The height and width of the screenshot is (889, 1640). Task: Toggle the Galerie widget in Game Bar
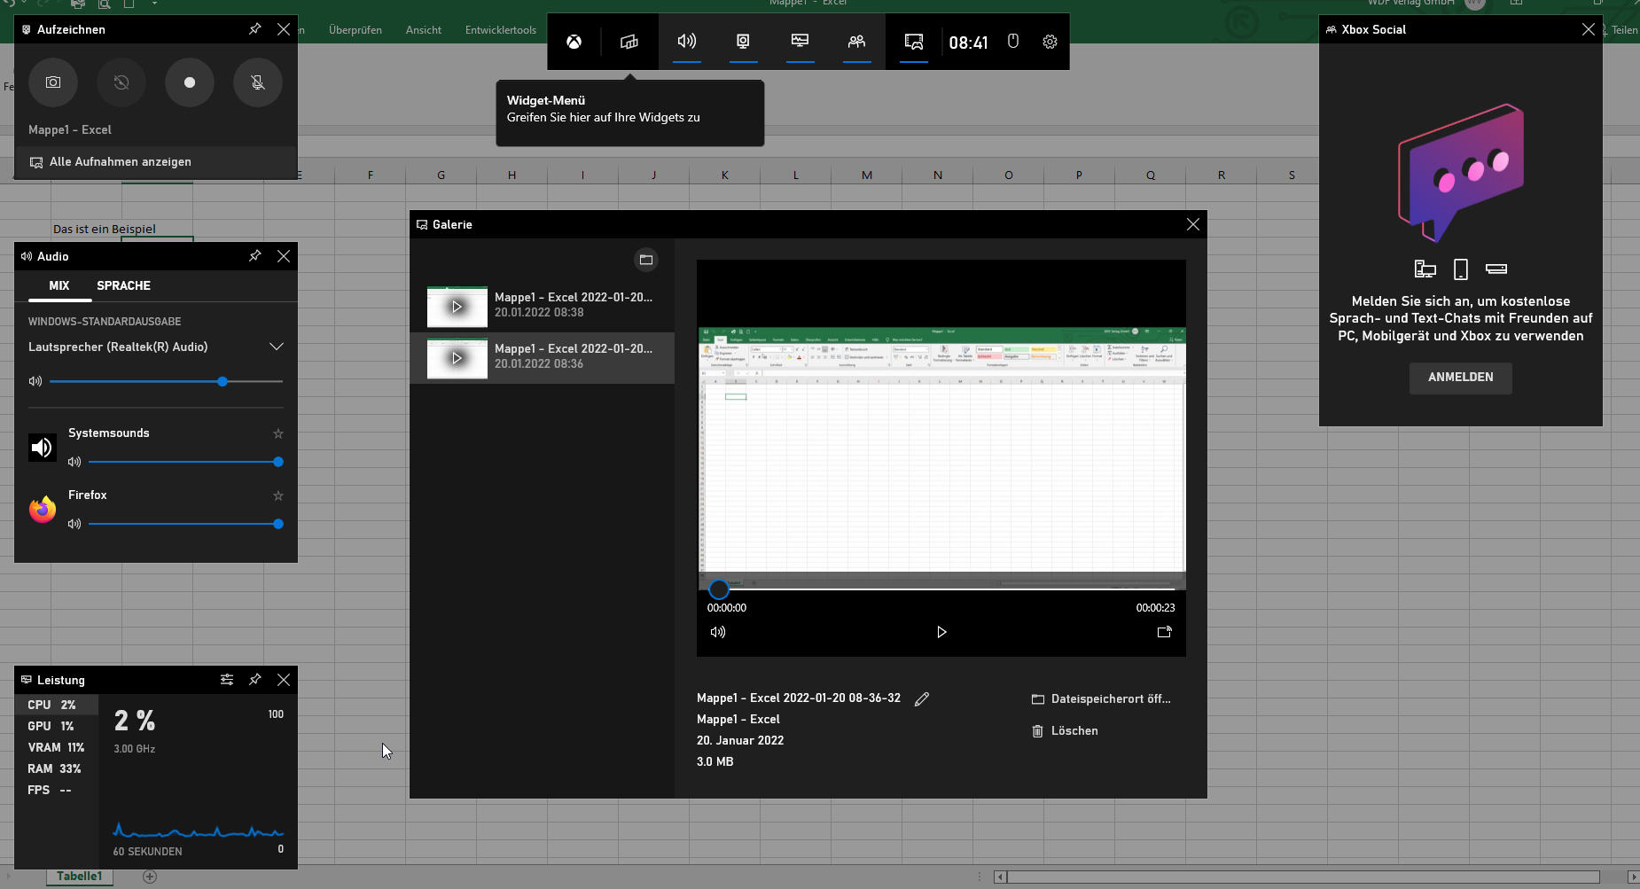(x=914, y=42)
